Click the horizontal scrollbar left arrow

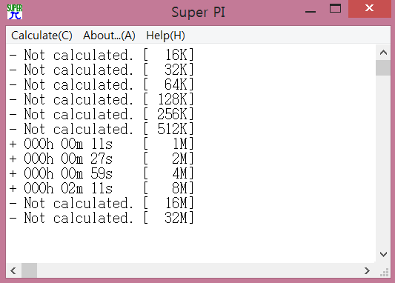(13, 270)
